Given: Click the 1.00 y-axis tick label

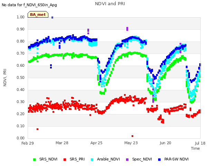Looking at the screenshot, I should pos(21,17).
